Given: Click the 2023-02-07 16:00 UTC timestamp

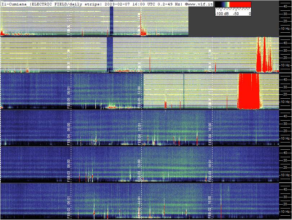Looking at the screenshot, I should (x=128, y=4).
